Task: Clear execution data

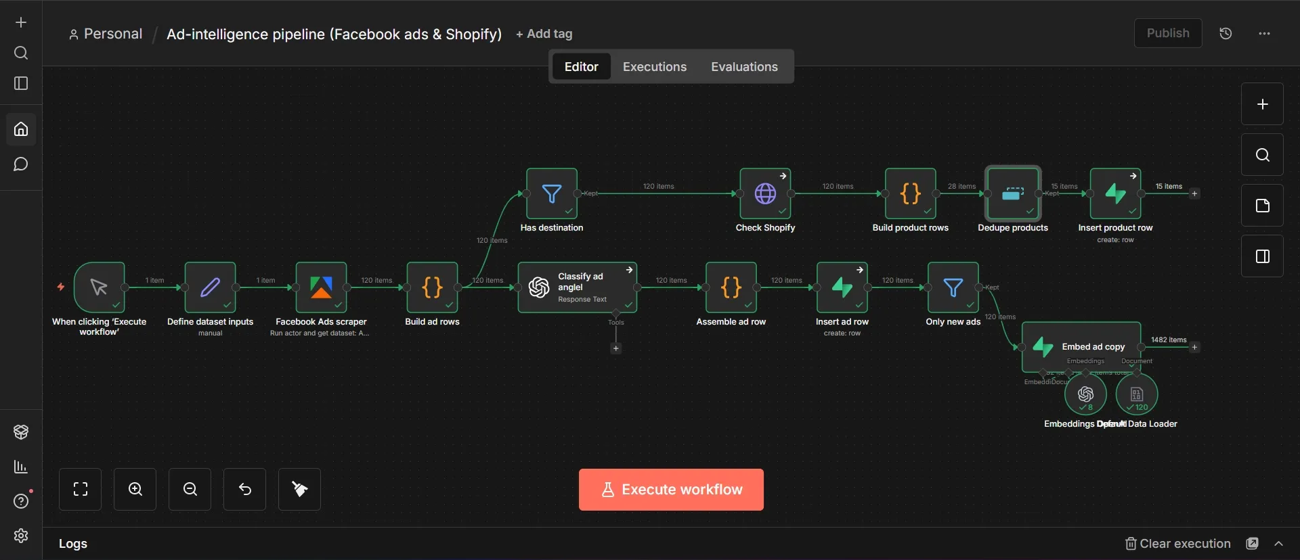Action: click(1177, 544)
